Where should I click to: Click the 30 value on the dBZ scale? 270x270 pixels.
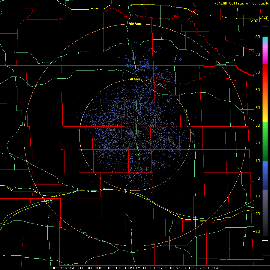[x=258, y=125]
